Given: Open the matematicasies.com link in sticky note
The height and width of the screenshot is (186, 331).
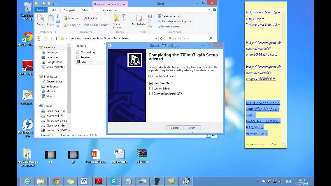Looking at the screenshot, I should [x=263, y=18].
